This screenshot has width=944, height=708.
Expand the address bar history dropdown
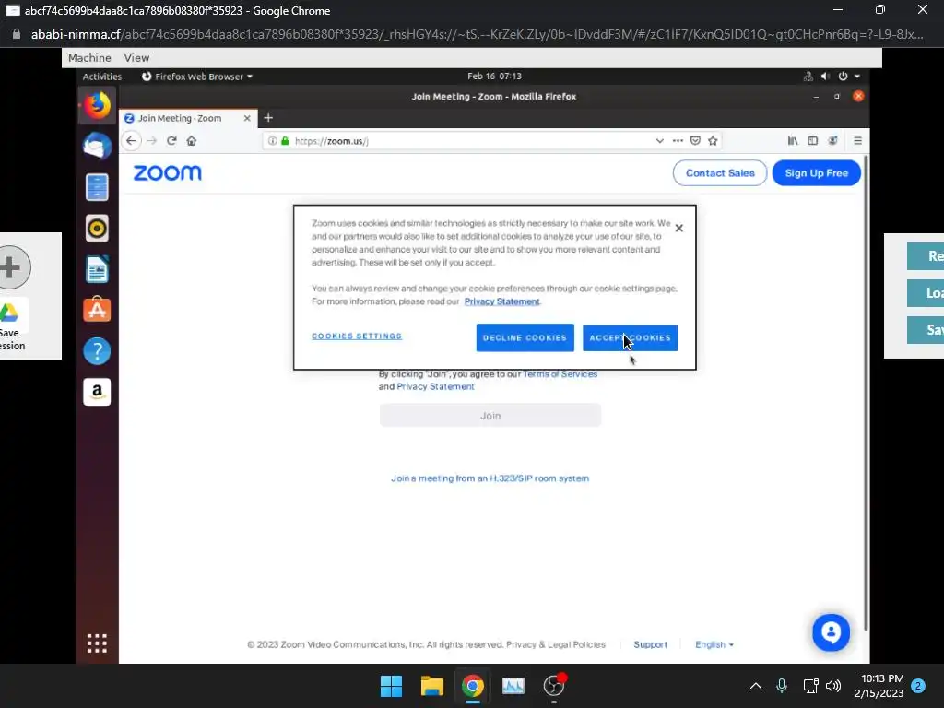click(x=660, y=141)
